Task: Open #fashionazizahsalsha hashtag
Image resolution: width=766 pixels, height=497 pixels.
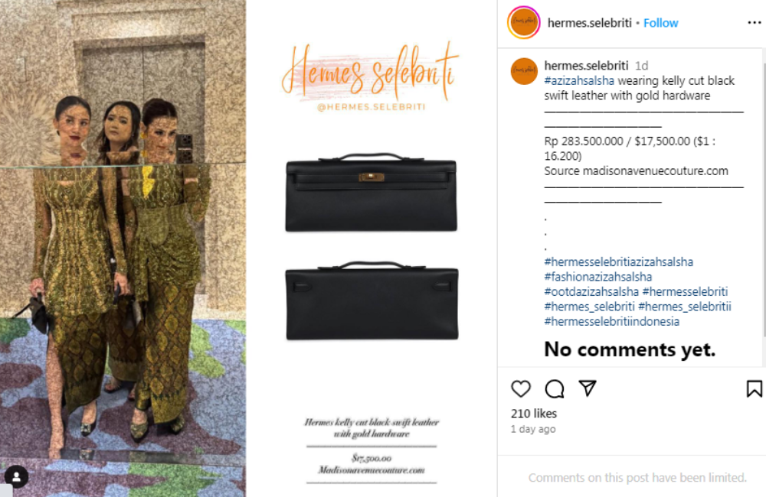Action: coord(598,277)
